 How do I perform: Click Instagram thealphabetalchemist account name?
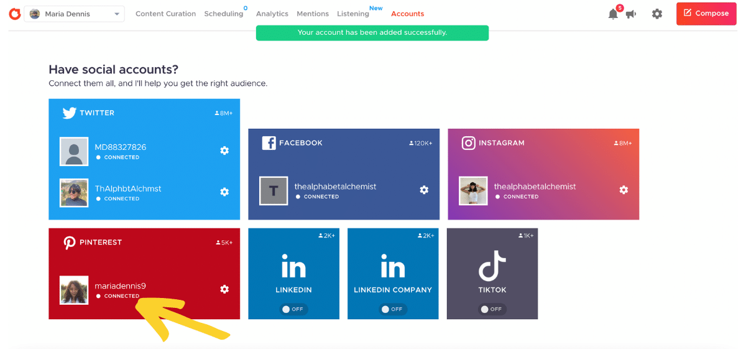[535, 187]
